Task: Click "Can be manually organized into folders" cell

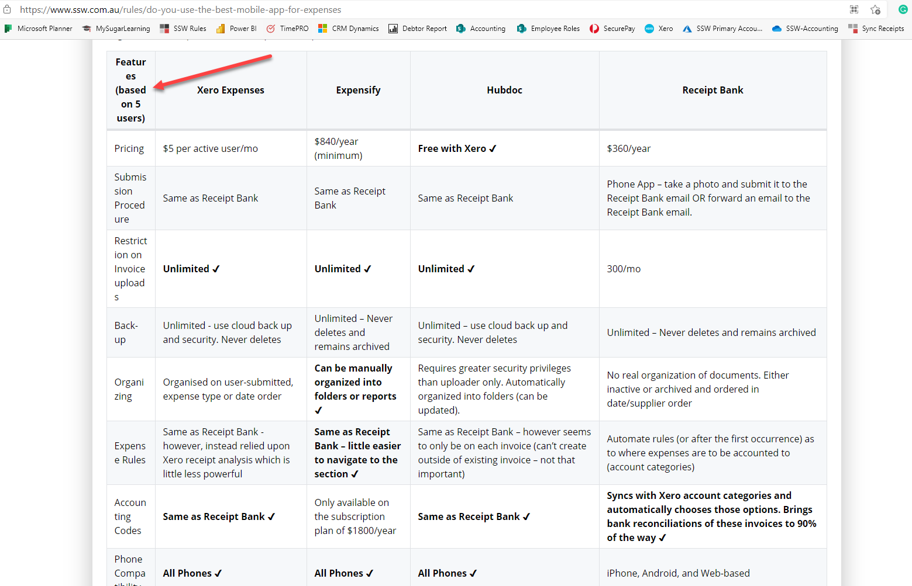Action: (x=359, y=389)
